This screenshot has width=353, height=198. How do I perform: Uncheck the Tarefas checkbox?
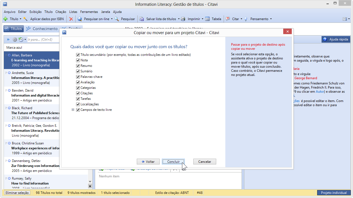click(x=78, y=99)
